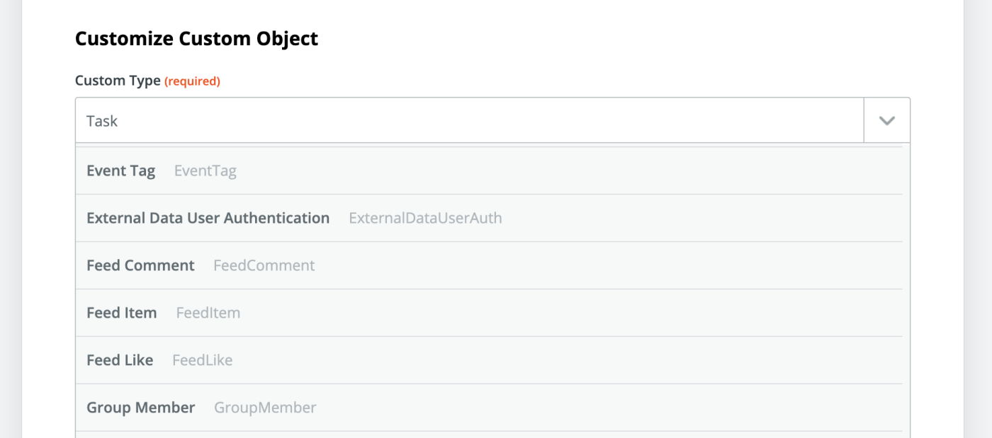Choose the Group Member option

tap(140, 408)
